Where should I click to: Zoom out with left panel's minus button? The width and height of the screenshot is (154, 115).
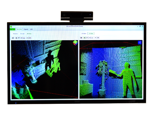point(27,38)
